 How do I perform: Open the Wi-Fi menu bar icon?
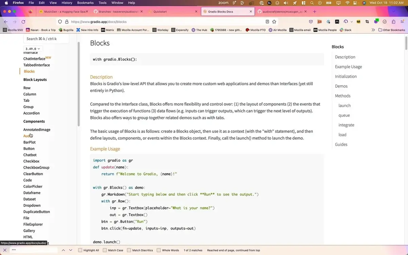tap(347, 3)
